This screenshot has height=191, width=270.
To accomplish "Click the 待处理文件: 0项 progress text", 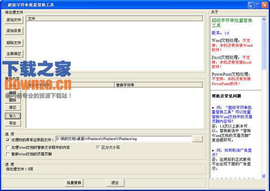I will (x=19, y=169).
